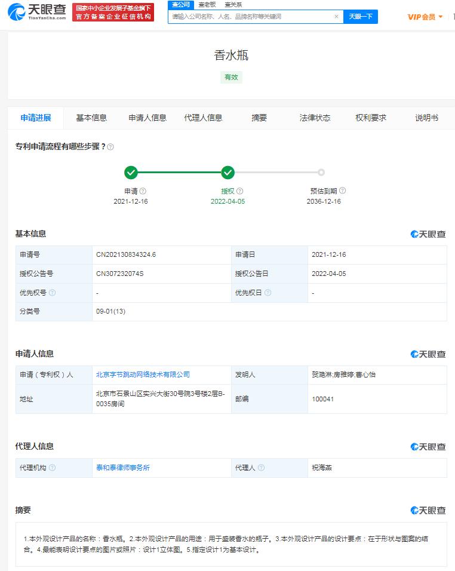Click help icon beside 代理机构 label
The width and height of the screenshot is (455, 571).
[53, 468]
